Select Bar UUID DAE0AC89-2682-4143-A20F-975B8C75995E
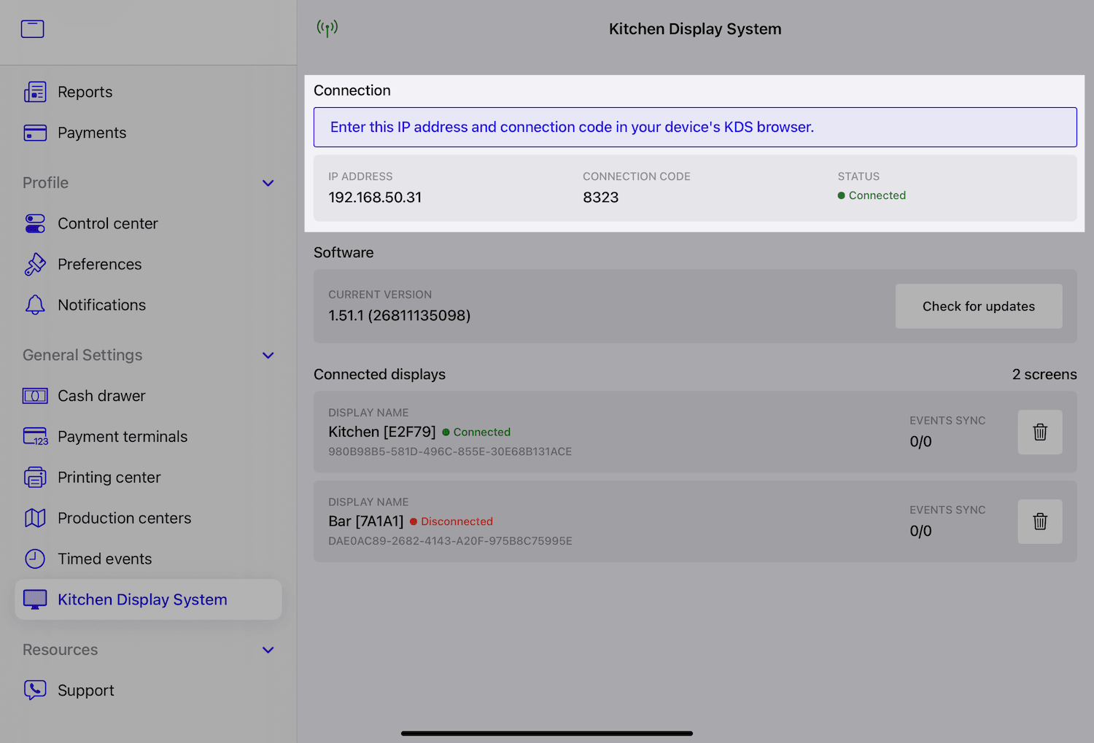1094x743 pixels. coord(450,541)
